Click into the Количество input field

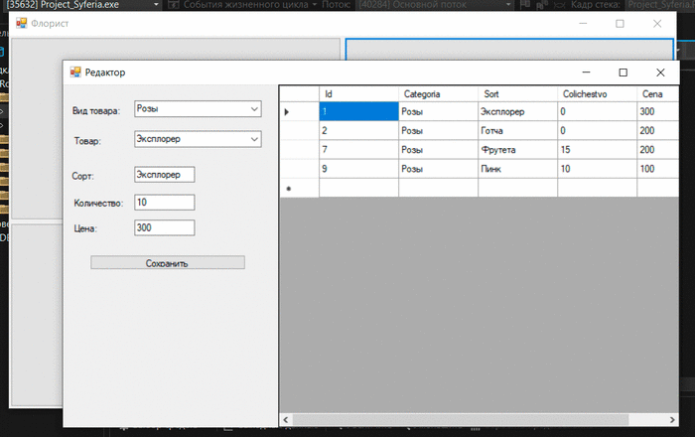click(164, 203)
